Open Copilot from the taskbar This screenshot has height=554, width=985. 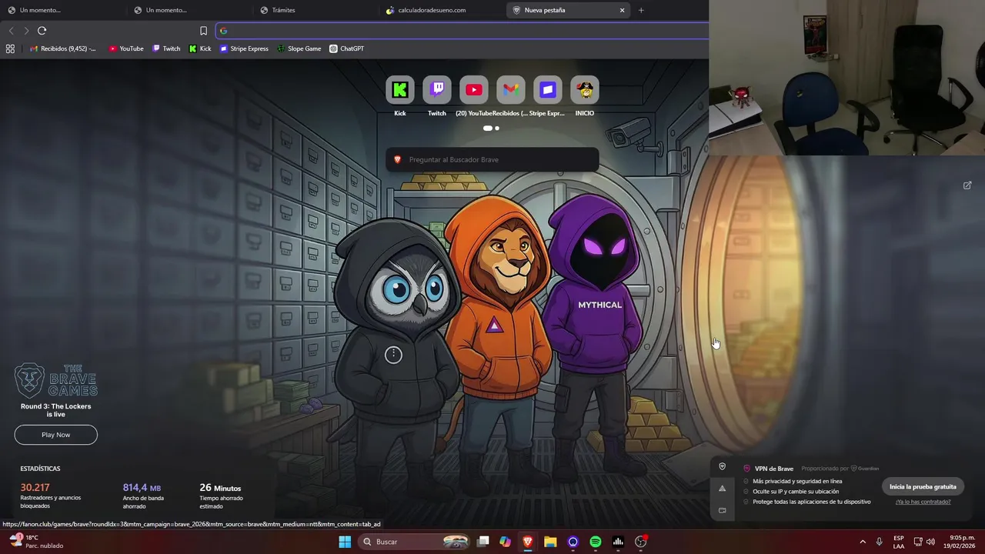coord(505,542)
